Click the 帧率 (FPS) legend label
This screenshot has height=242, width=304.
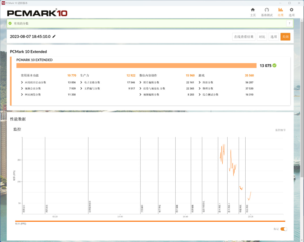tap(21, 224)
